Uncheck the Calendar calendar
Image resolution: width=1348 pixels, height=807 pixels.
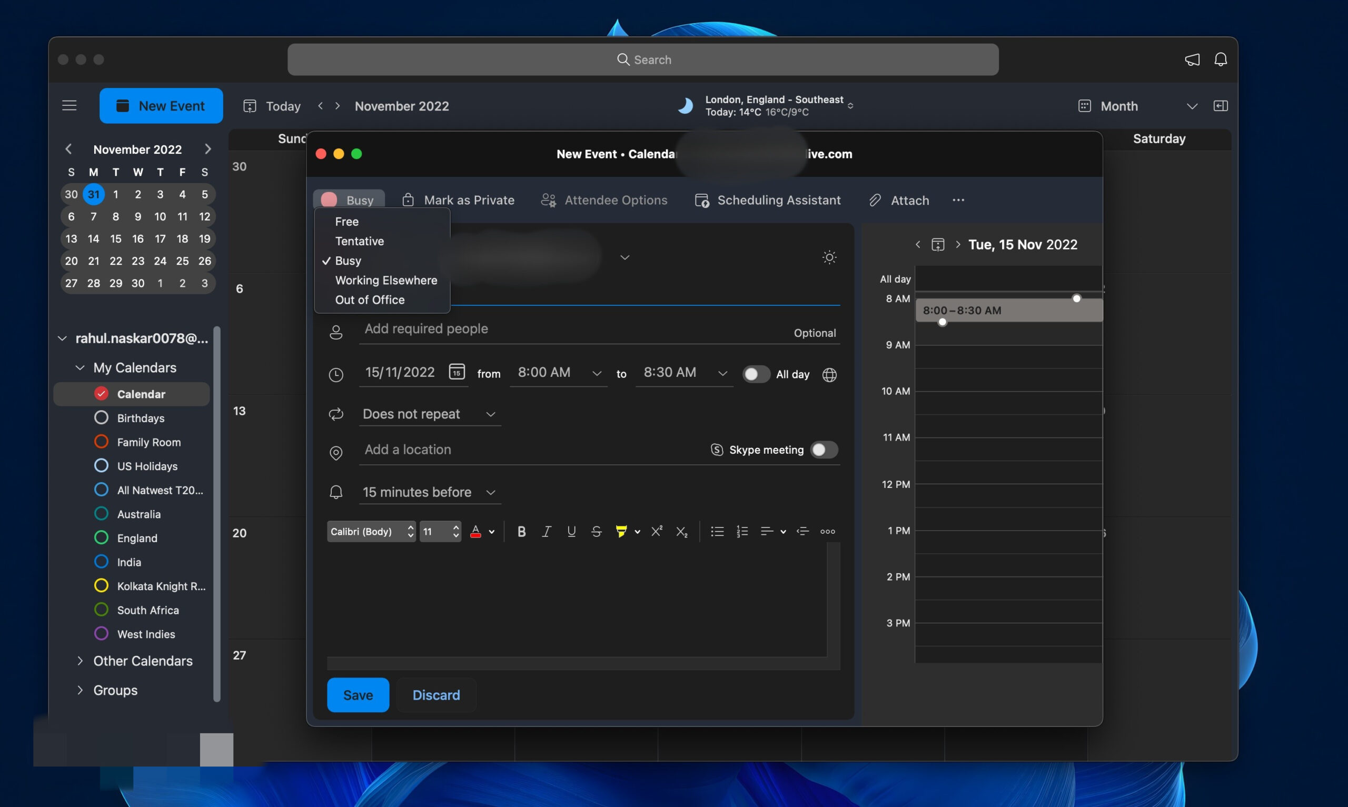coord(101,393)
